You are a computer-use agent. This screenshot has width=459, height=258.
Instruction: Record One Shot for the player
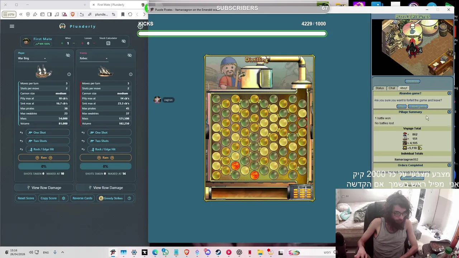point(47,133)
